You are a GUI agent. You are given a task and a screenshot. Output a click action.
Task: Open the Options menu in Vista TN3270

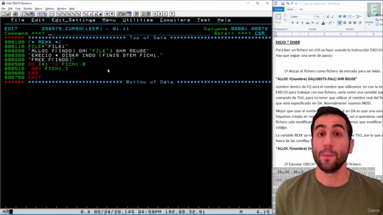pyautogui.click(x=50, y=8)
